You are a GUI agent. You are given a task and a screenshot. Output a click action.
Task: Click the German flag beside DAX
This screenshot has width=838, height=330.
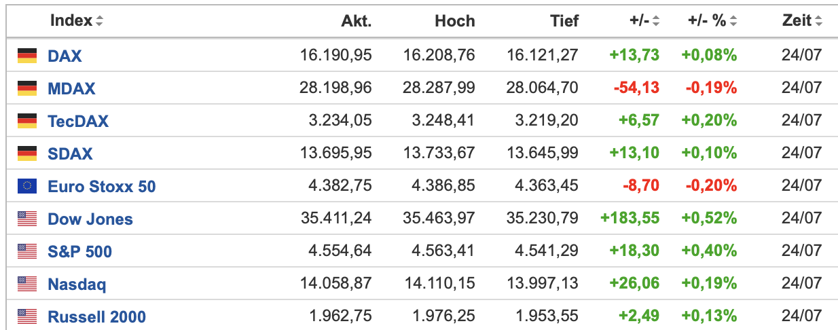pos(27,56)
